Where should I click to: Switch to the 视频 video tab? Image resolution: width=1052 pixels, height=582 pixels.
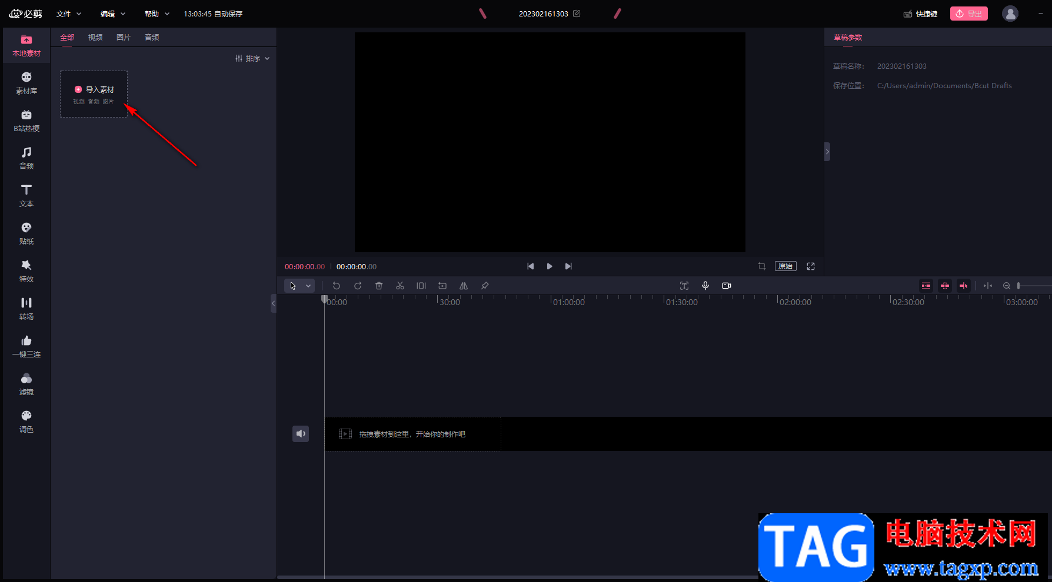pyautogui.click(x=95, y=37)
